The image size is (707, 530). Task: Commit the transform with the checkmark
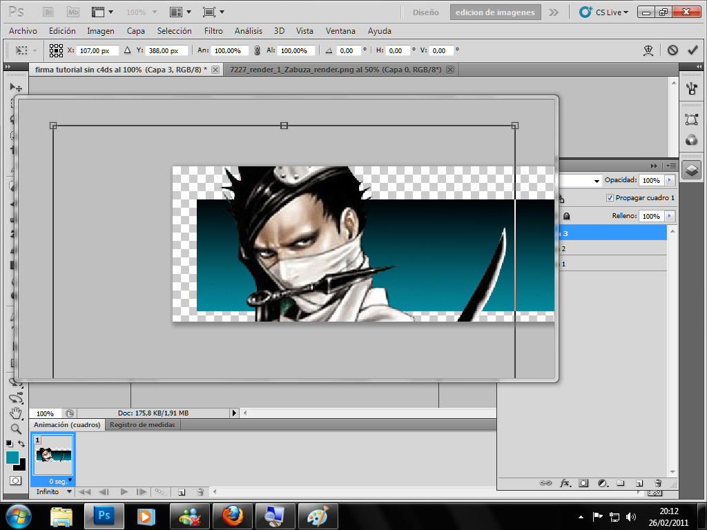[x=693, y=50]
